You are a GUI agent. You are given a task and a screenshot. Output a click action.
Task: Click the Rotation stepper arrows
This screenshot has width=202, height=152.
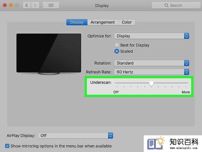(186, 63)
